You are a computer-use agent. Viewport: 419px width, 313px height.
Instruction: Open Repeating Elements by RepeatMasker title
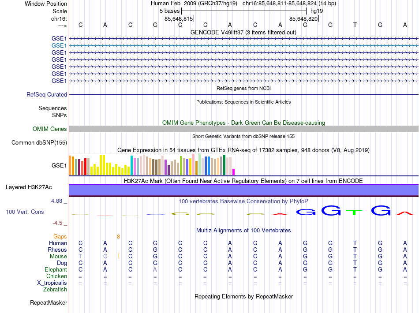(243, 296)
